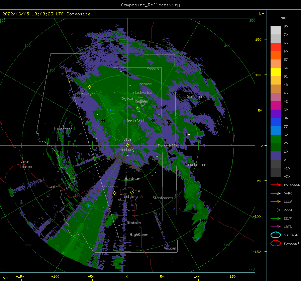This screenshot has height=281, width=301.
Task: Click the magenta 18TS arrow symbol
Action: pyautogui.click(x=276, y=227)
